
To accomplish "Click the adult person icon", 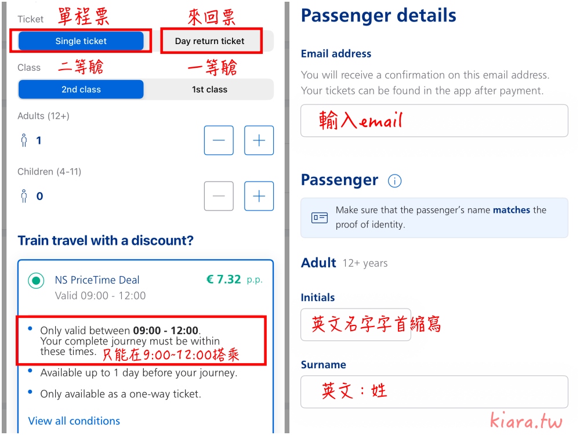I will (24, 140).
